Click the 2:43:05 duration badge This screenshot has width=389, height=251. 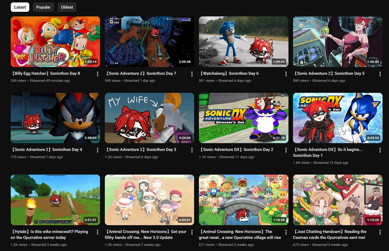[x=91, y=138]
